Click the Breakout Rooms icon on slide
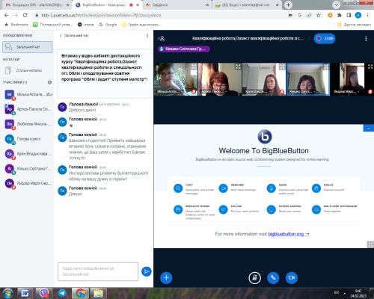This screenshot has height=299, width=374. pos(178,209)
